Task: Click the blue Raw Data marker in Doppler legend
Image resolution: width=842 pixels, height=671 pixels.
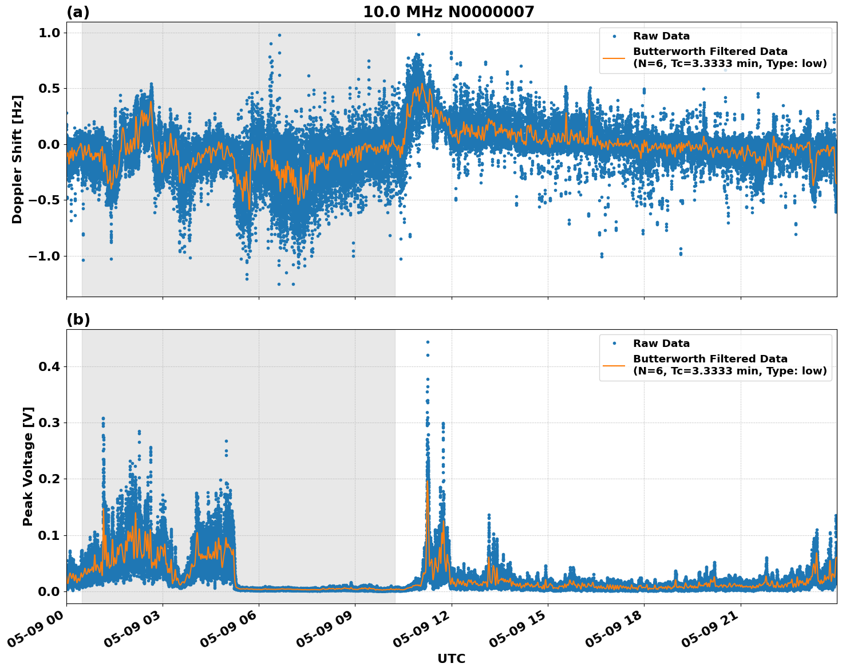Action: click(x=614, y=36)
